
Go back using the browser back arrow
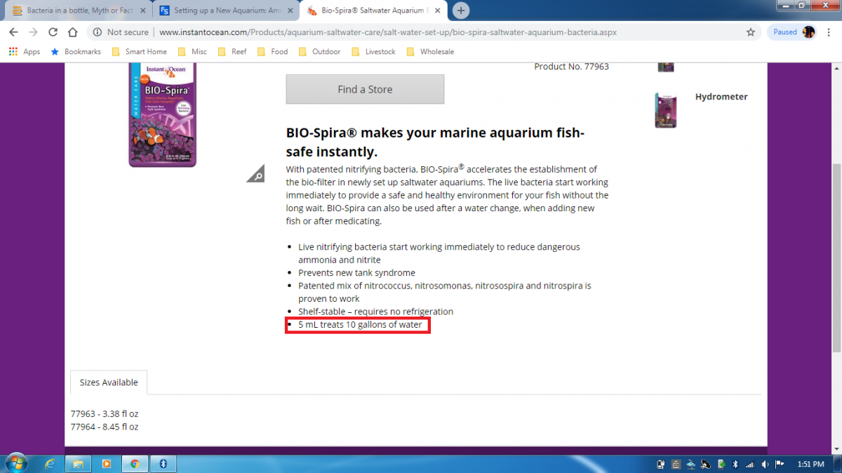coord(13,32)
